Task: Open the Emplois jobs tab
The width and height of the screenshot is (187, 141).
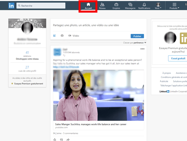Action: click(116, 6)
